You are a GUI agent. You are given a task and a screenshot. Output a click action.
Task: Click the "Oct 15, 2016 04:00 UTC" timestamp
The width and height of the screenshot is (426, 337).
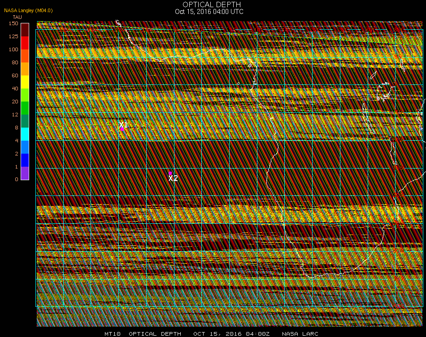point(209,12)
